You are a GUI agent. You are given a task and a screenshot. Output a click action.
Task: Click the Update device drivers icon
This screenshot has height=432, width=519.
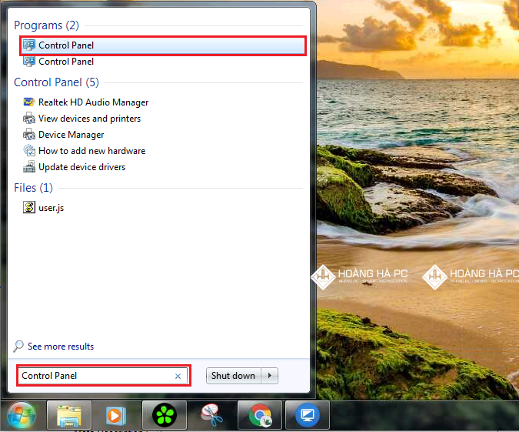(x=28, y=167)
